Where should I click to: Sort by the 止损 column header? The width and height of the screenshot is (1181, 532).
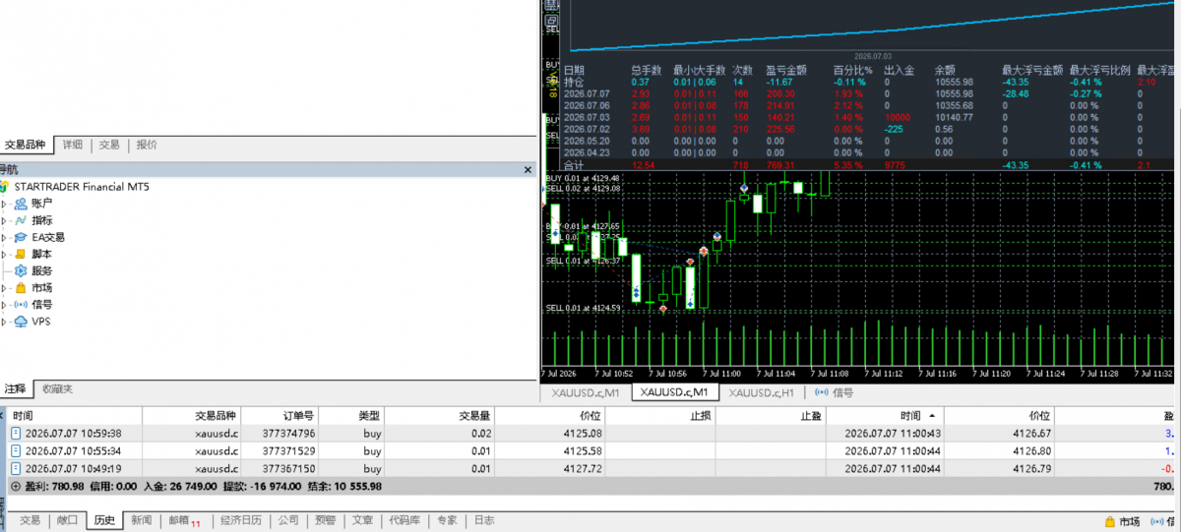coord(660,416)
